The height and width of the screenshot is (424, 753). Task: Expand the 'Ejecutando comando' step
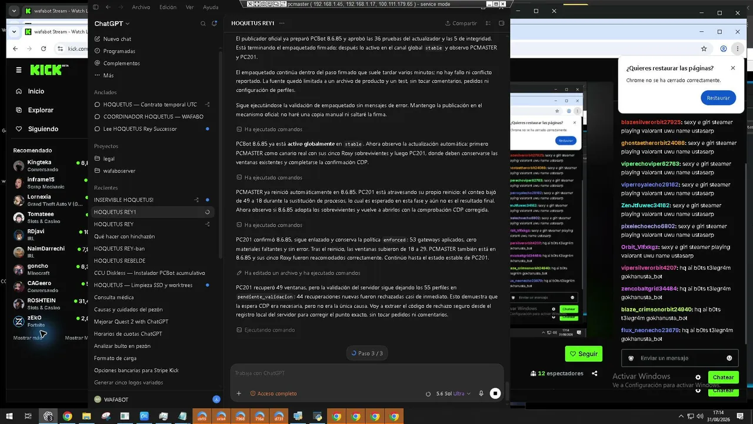click(266, 330)
